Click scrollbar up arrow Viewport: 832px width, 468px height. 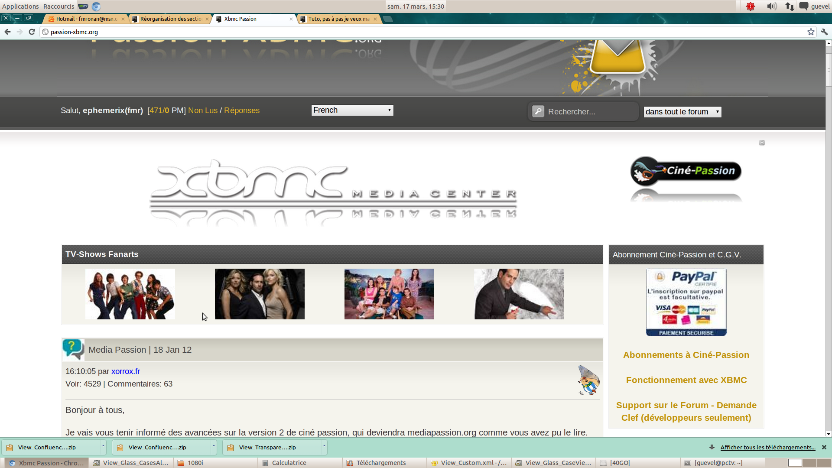829,43
